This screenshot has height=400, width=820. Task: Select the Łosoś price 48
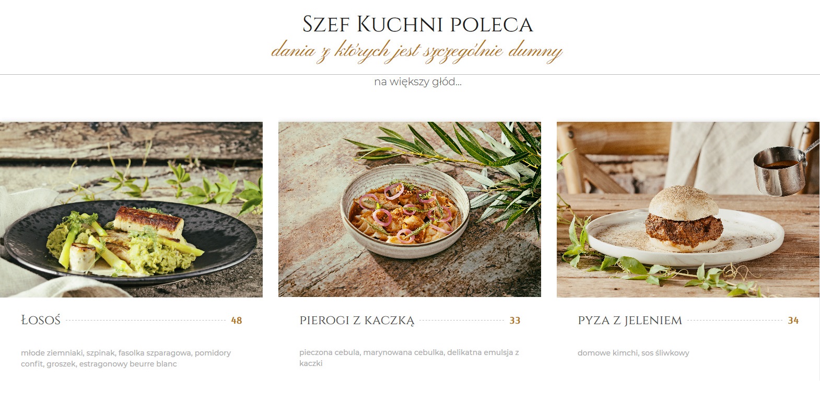[237, 321]
